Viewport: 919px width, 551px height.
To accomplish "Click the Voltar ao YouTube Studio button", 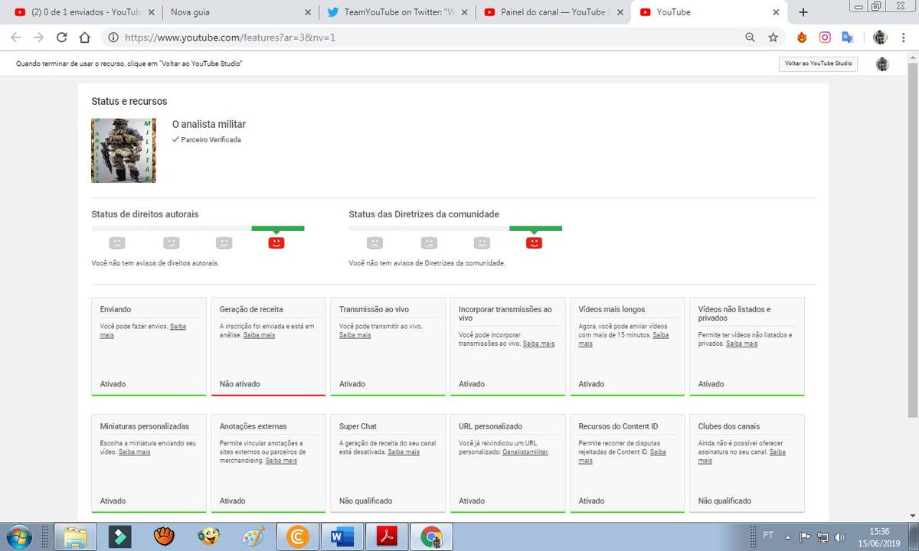I will 818,64.
